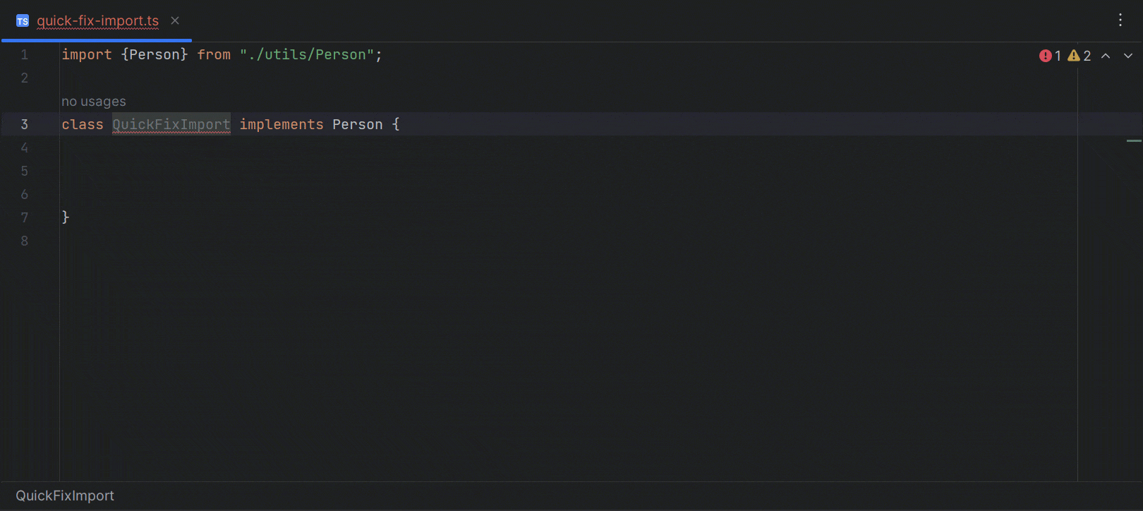
Task: Open the three-dot editor options menu
Action: pyautogui.click(x=1120, y=20)
